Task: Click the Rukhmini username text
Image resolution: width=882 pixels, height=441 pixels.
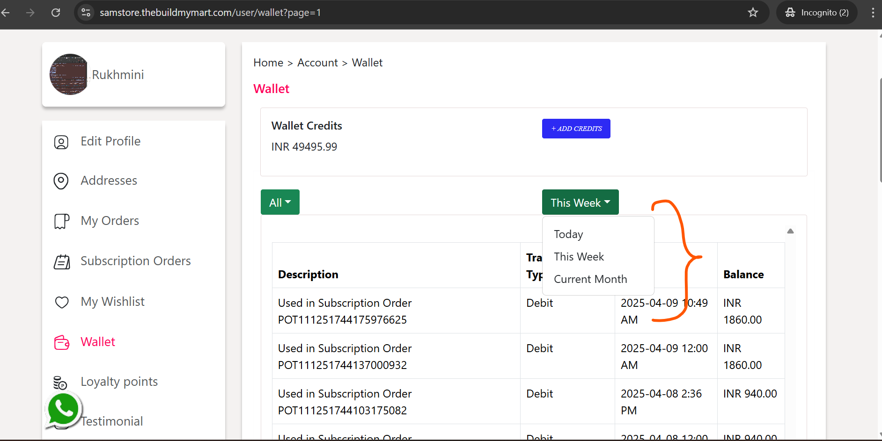Action: 118,75
